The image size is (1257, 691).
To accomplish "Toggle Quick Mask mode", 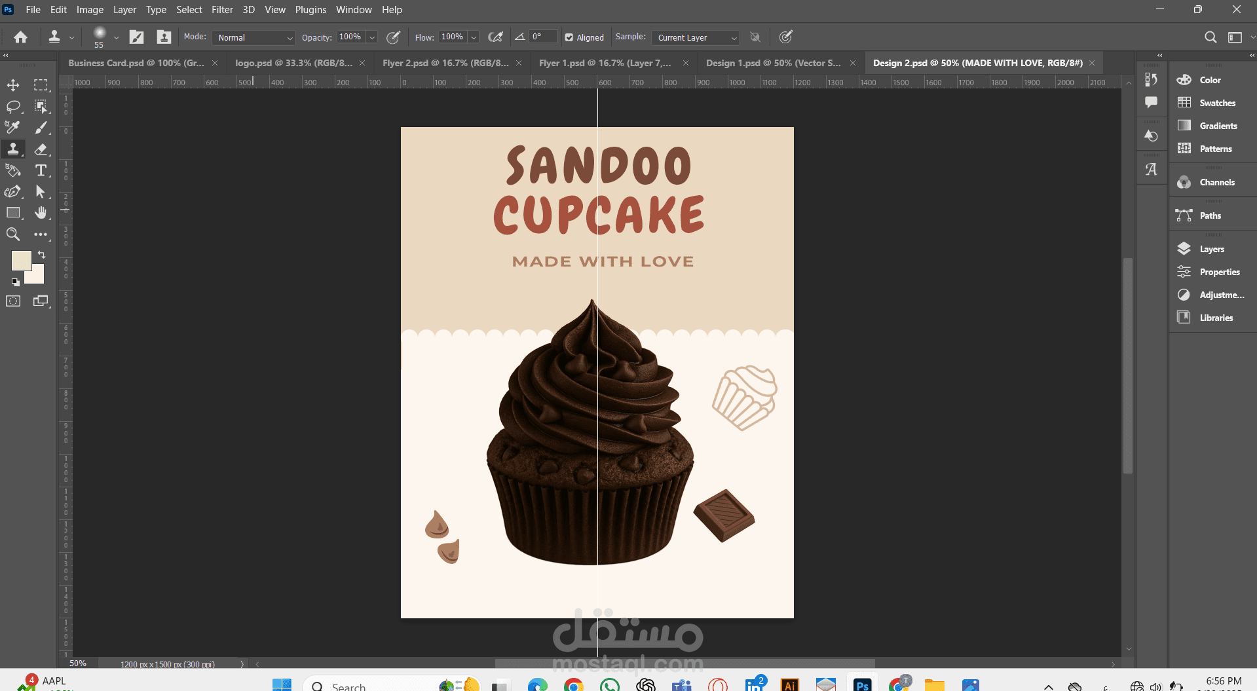I will click(13, 301).
